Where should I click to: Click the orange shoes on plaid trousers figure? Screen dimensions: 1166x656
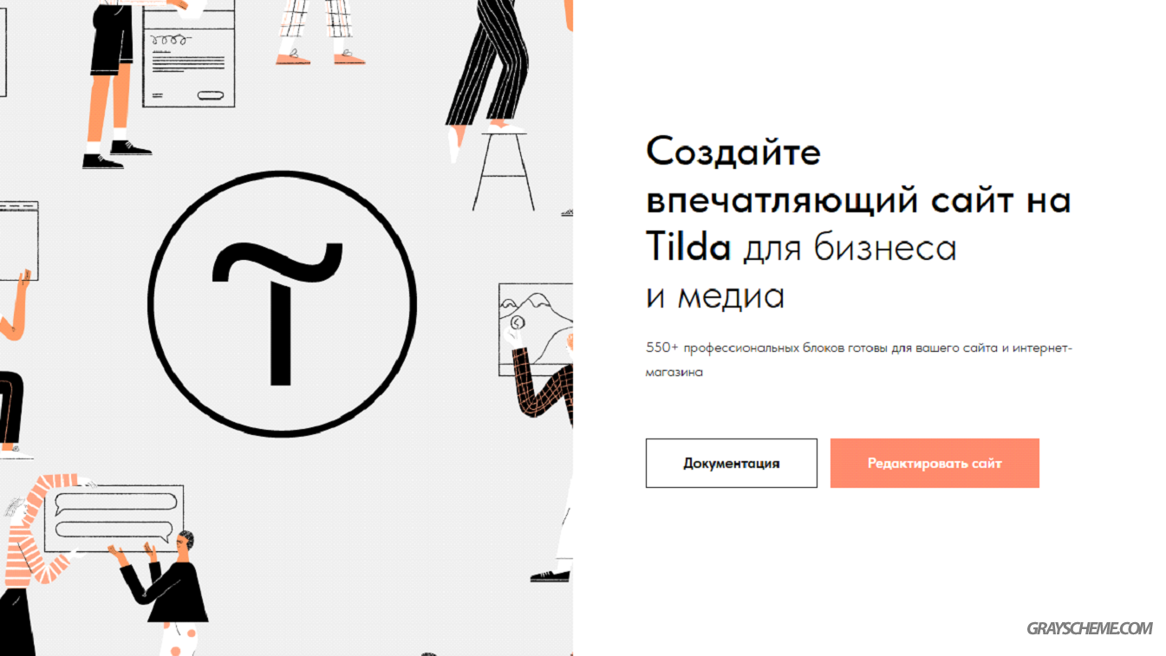pyautogui.click(x=320, y=58)
